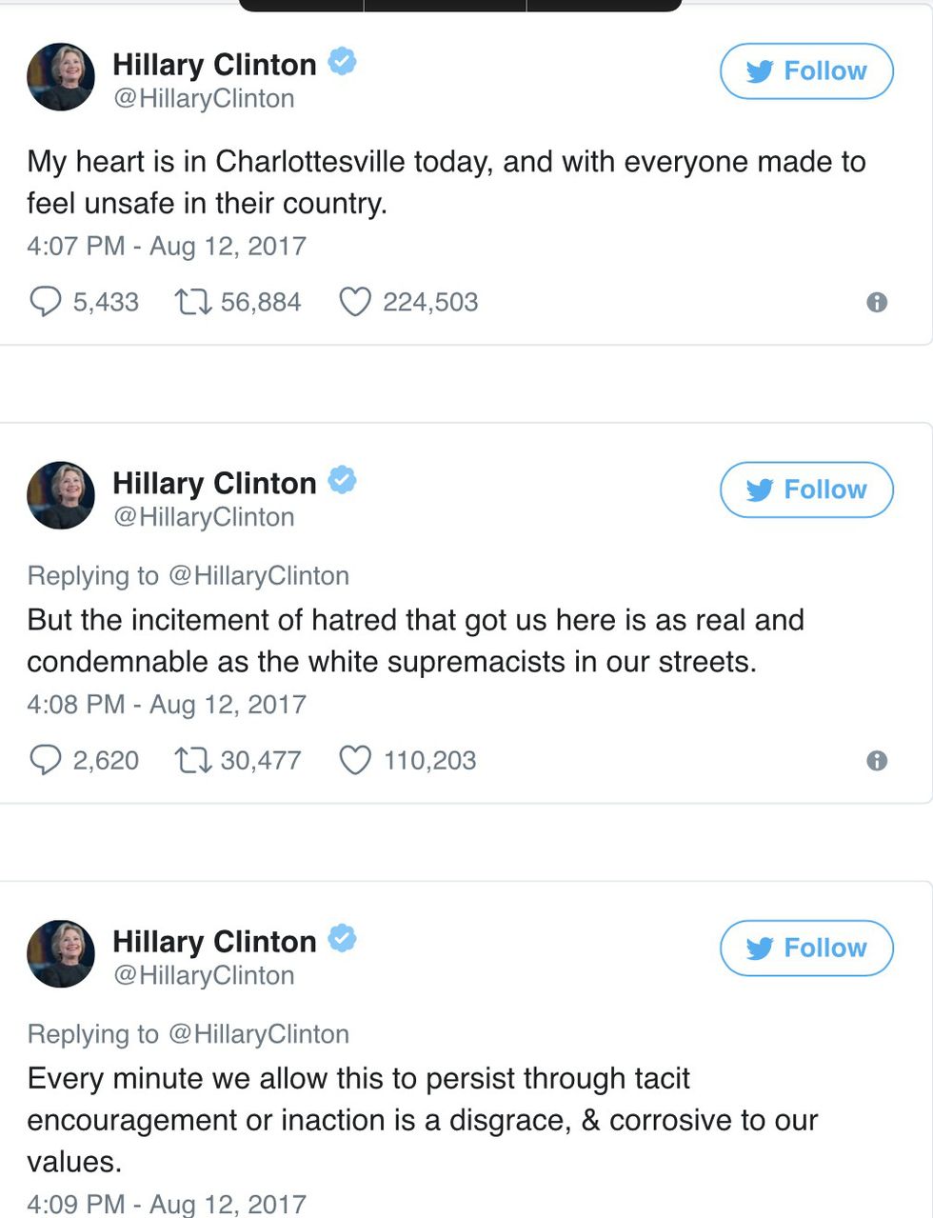
Task: Follow Hillary Clinton from second tweet
Action: (806, 489)
